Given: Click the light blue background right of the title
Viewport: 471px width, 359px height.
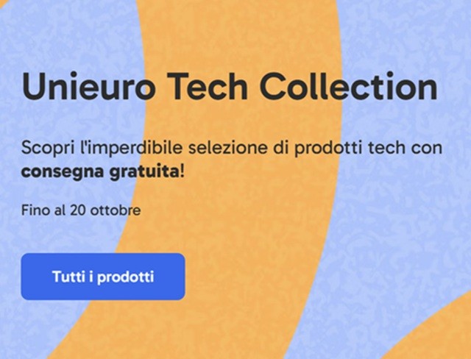Looking at the screenshot, I should pos(454,86).
